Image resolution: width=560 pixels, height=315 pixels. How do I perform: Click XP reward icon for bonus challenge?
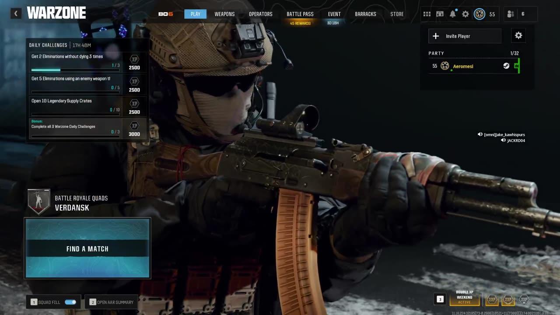pyautogui.click(x=135, y=126)
